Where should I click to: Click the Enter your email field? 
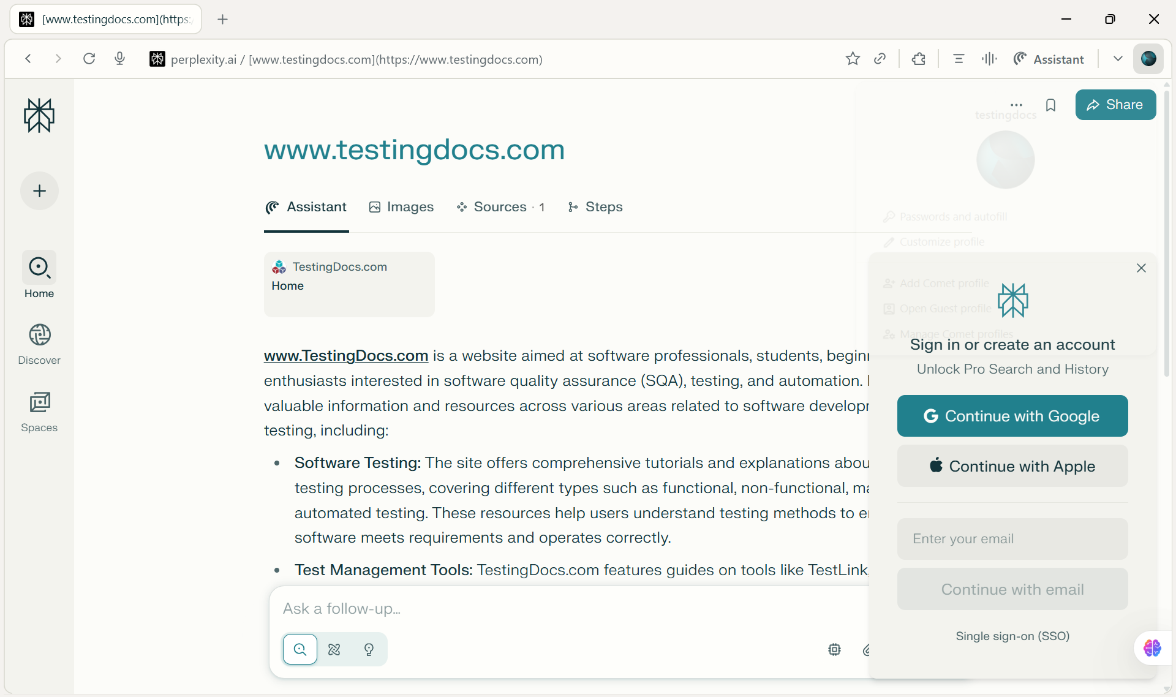[x=1012, y=539]
